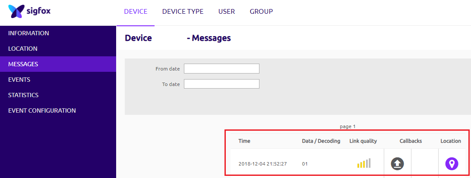Focus the To date field
The height and width of the screenshot is (178, 471).
pyautogui.click(x=221, y=84)
